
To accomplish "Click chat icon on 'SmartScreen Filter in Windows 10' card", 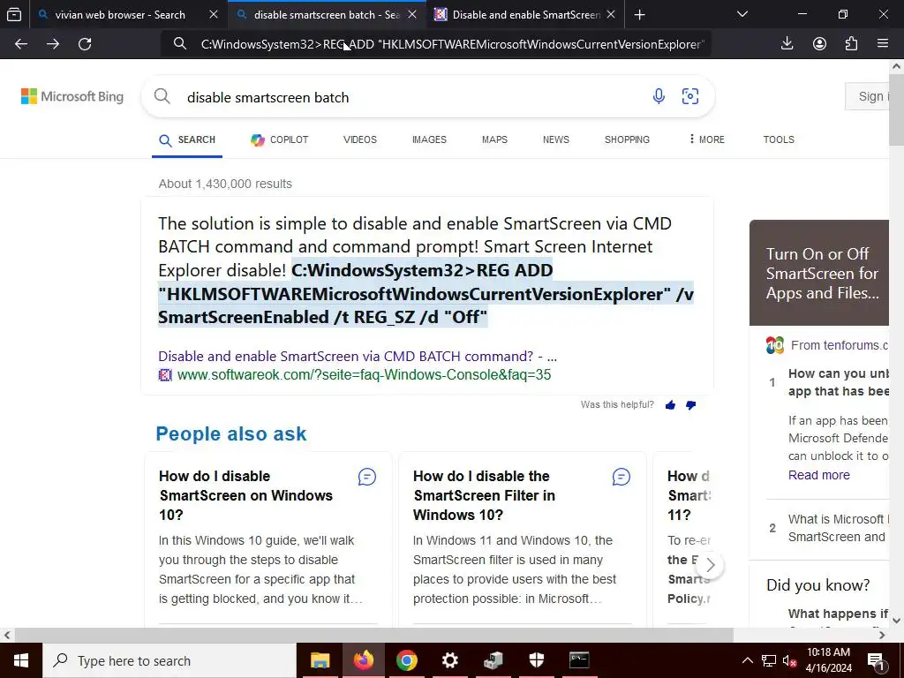I will click(x=621, y=477).
